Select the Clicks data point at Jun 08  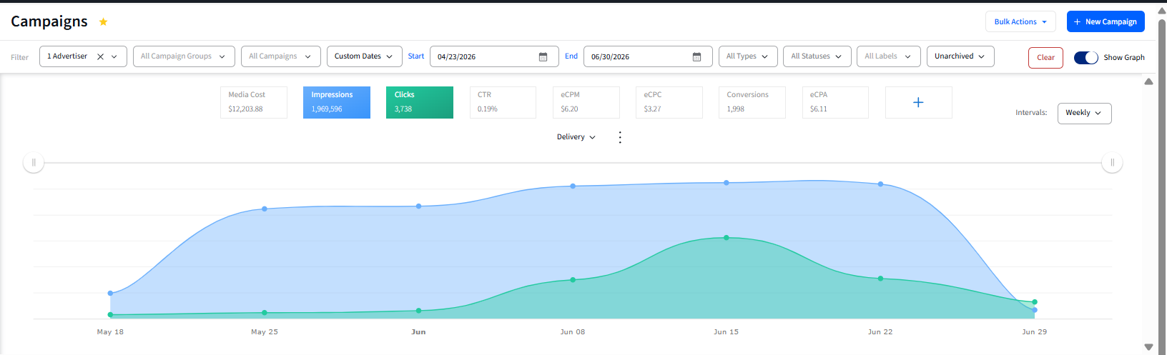click(x=573, y=280)
